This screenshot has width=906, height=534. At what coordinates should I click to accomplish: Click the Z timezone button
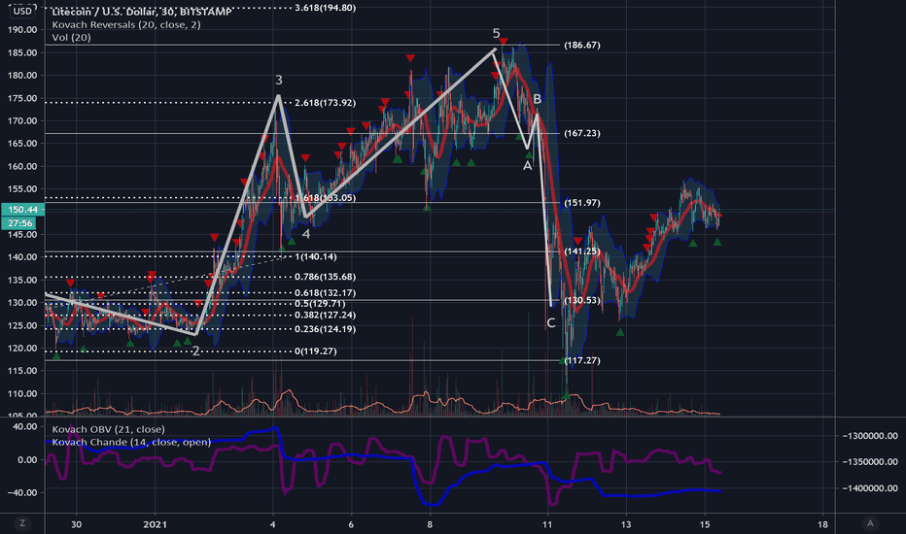click(22, 523)
